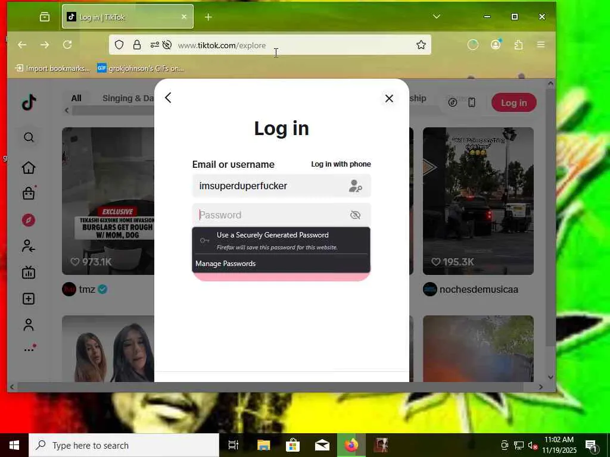Open the two women video thumbnail
Image resolution: width=610 pixels, height=457 pixels.
[x=108, y=349]
